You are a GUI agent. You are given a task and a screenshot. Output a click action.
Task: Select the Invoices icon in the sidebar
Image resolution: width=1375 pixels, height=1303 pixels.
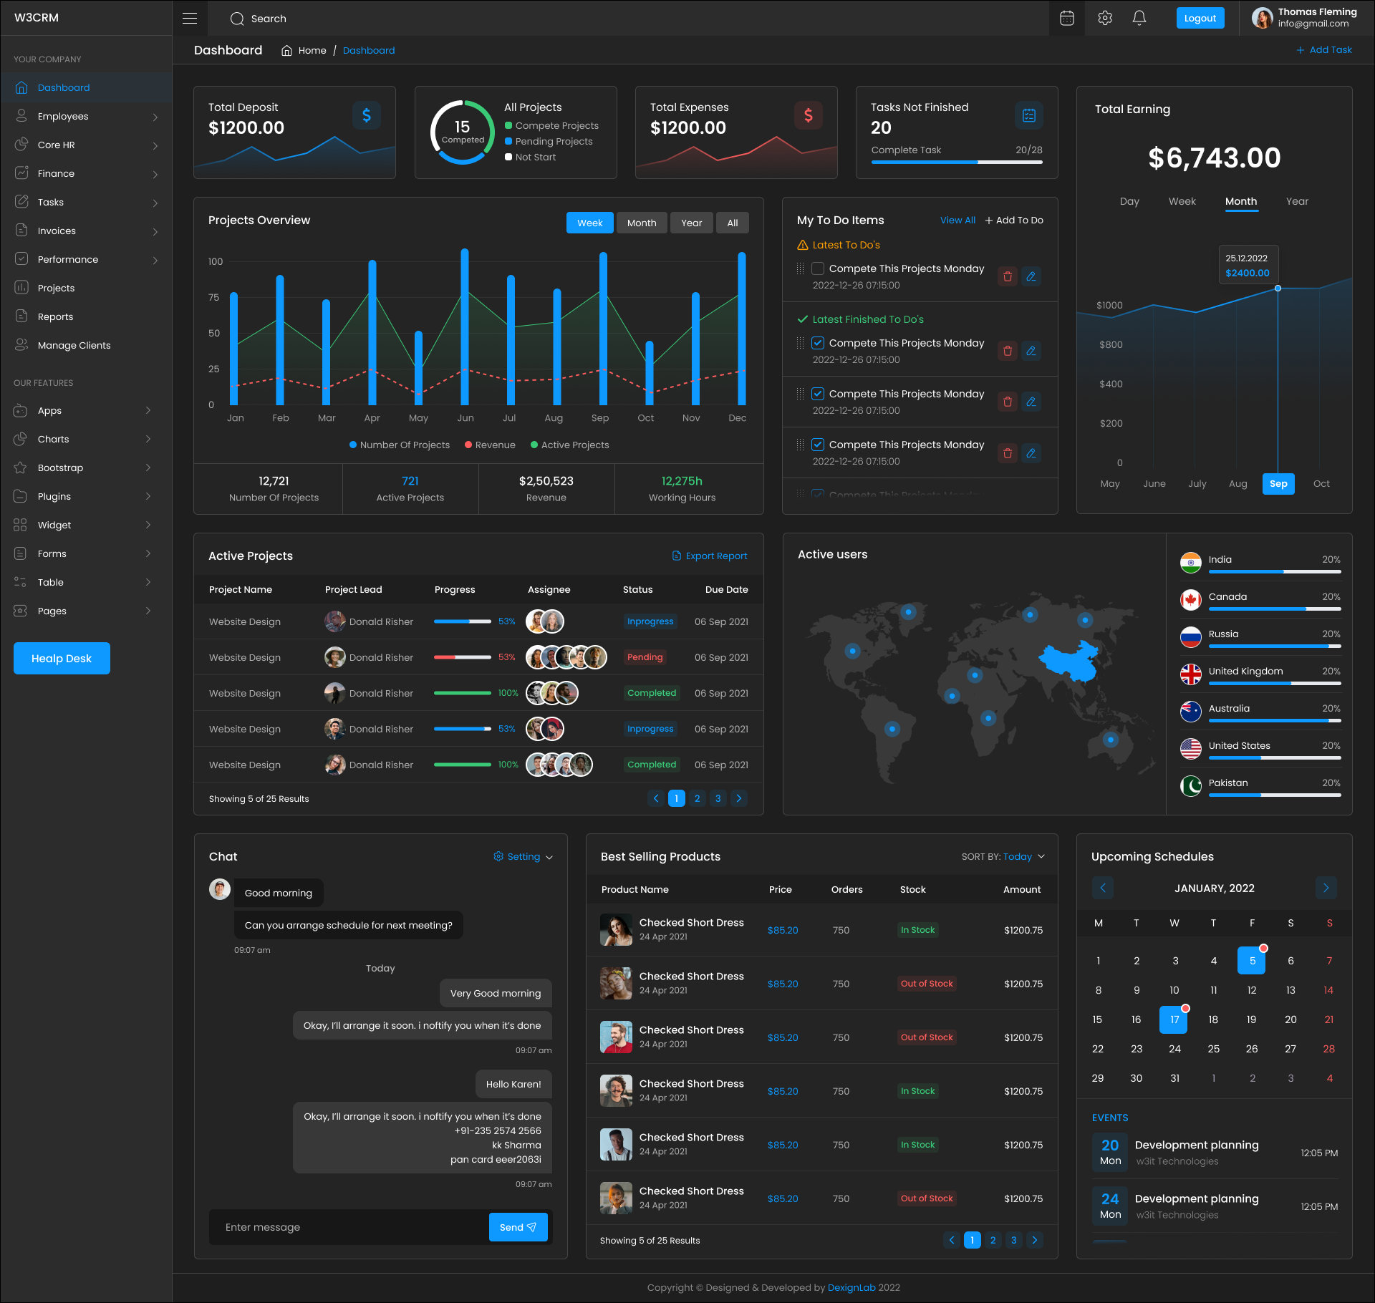click(x=21, y=231)
